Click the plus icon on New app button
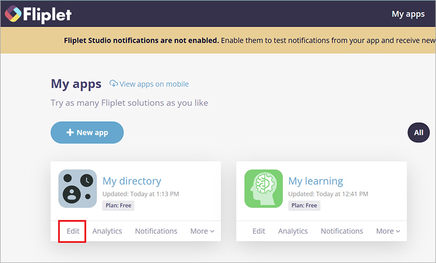The height and width of the screenshot is (263, 436). click(x=70, y=132)
